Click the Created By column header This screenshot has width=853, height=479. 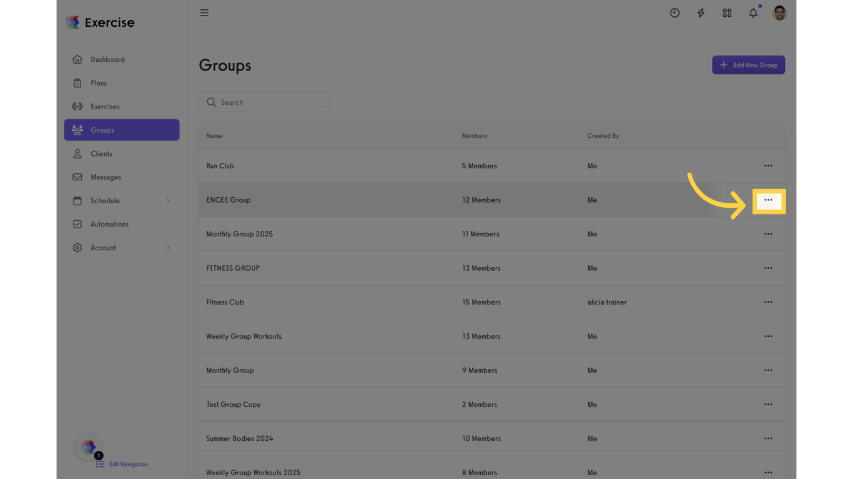click(x=603, y=136)
